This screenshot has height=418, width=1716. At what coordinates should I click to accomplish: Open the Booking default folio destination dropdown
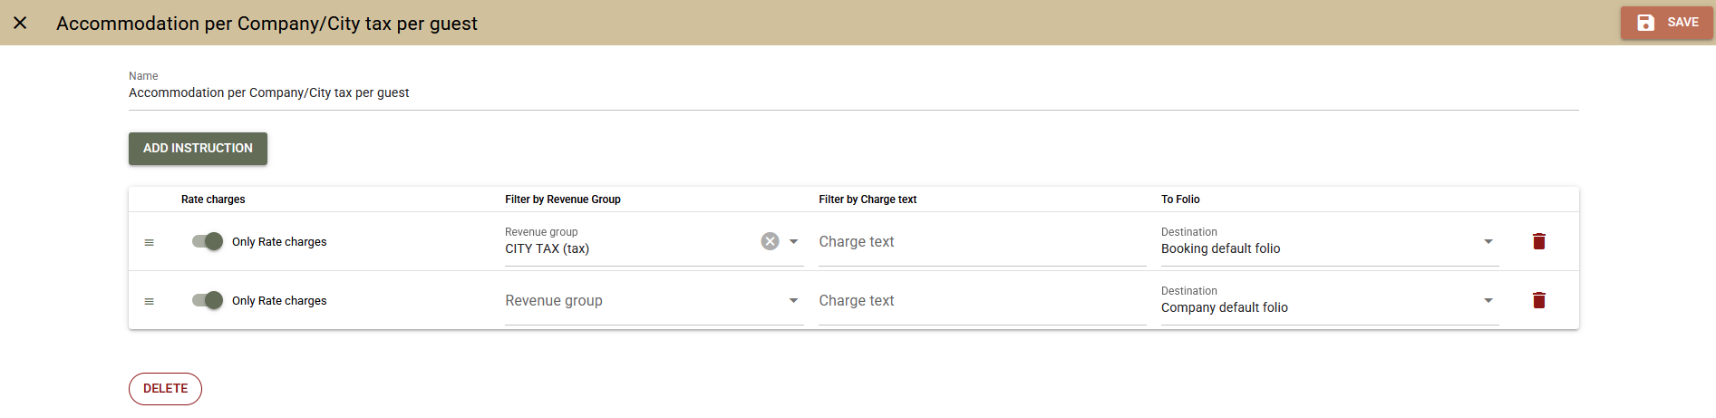pos(1488,241)
